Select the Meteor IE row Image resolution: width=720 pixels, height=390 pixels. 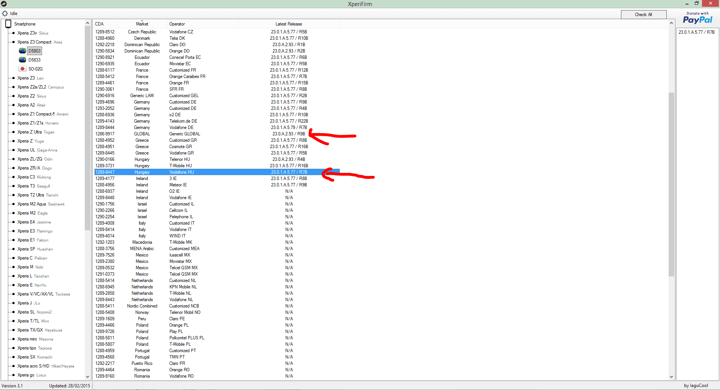click(217, 185)
